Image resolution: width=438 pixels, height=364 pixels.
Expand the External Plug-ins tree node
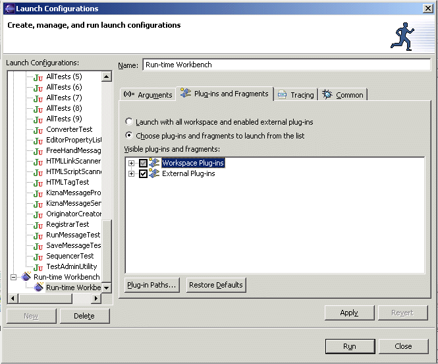click(132, 173)
